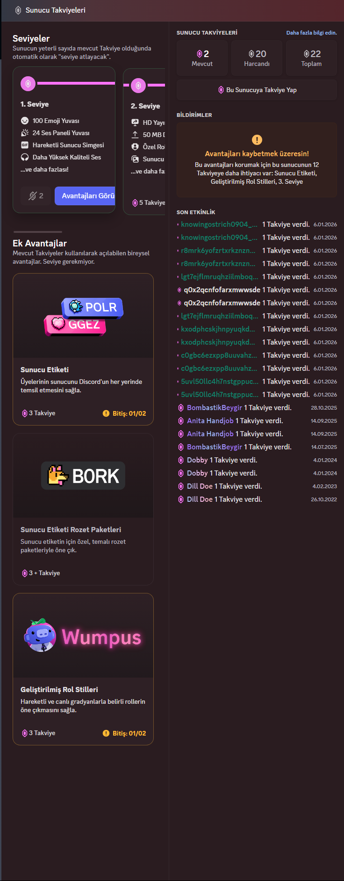Click the yellow warning icon in Bildirimler box
344x881 pixels.
(257, 140)
